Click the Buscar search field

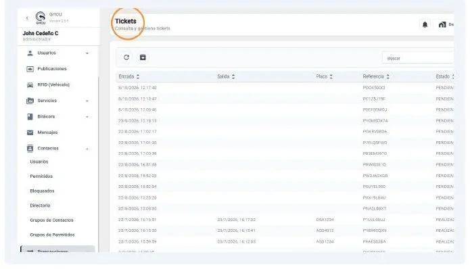pos(418,58)
